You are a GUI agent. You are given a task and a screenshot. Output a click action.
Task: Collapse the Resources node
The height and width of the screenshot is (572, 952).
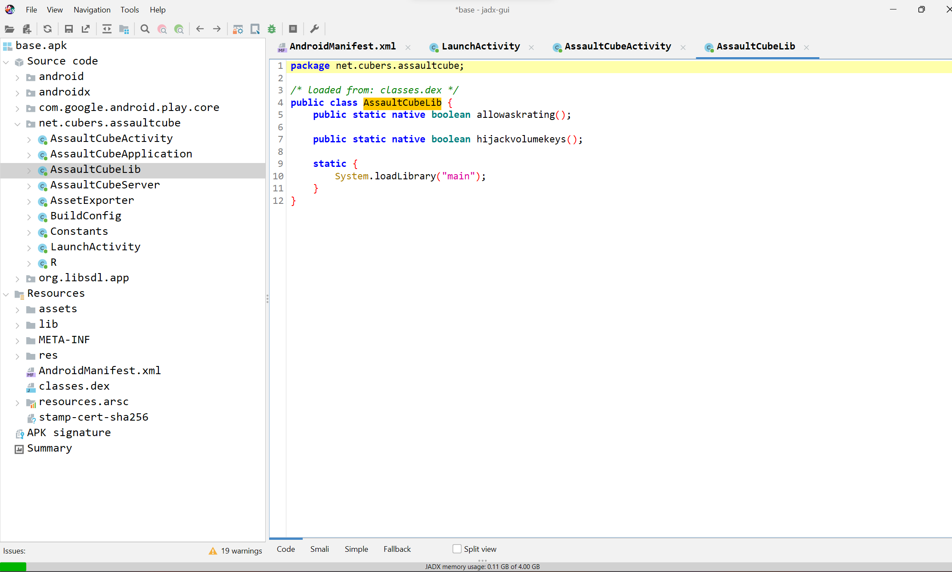(6, 294)
